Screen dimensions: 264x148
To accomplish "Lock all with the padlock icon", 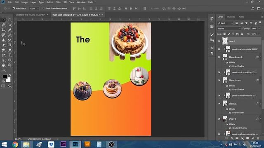I will (242, 34).
